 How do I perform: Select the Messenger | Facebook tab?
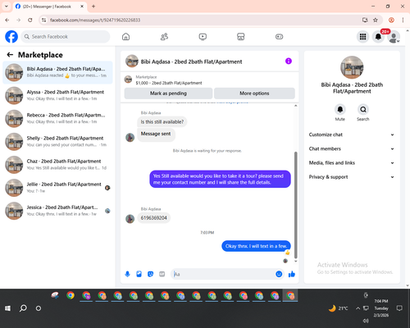[x=49, y=7]
